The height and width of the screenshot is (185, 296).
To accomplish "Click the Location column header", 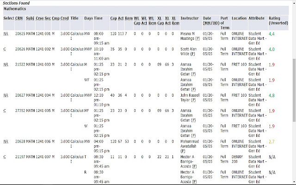I will 239,18.
